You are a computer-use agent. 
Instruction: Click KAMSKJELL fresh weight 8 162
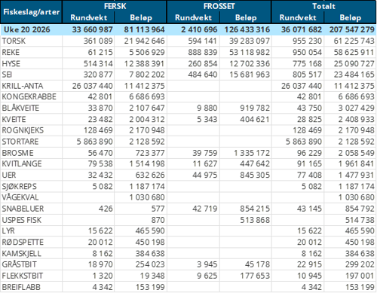103,253
